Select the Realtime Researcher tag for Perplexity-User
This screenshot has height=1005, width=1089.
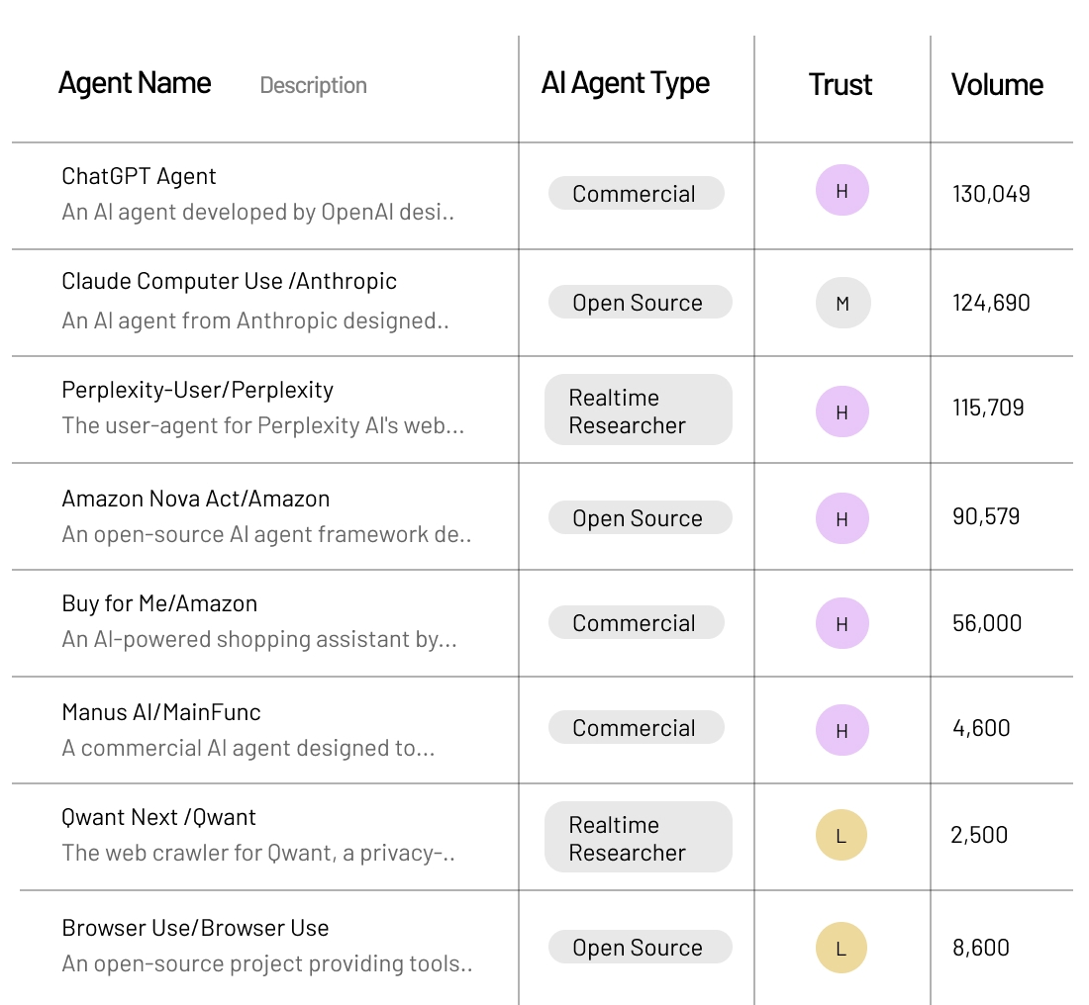(x=637, y=411)
